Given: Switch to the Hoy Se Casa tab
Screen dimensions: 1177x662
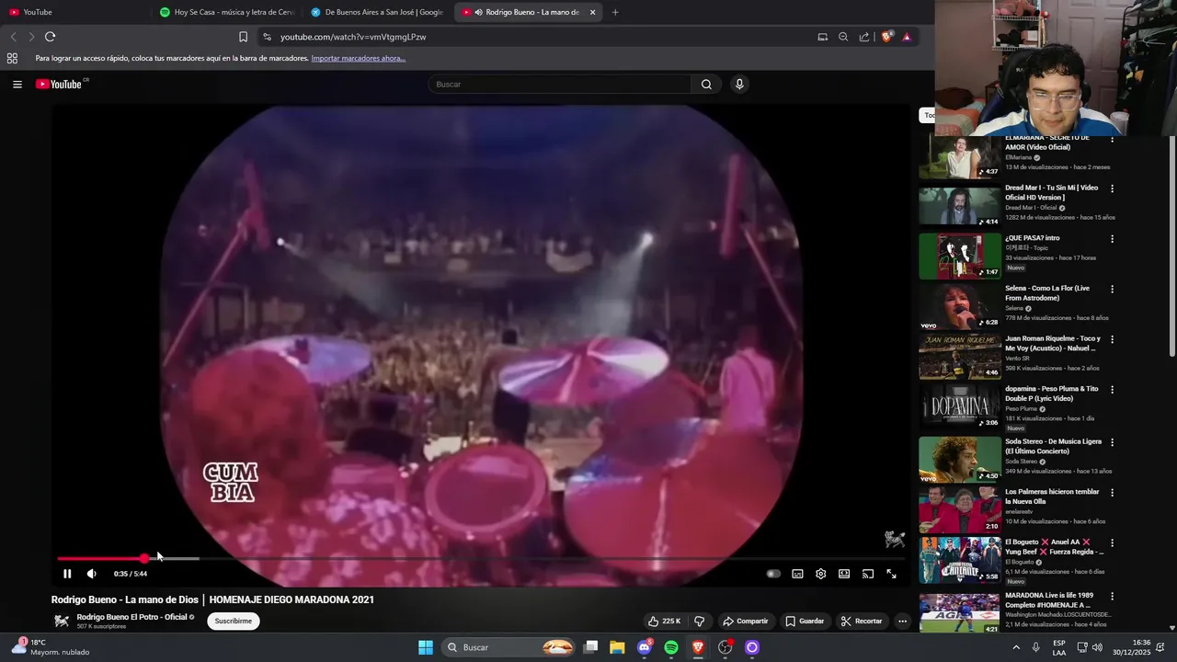Looking at the screenshot, I should click(226, 12).
